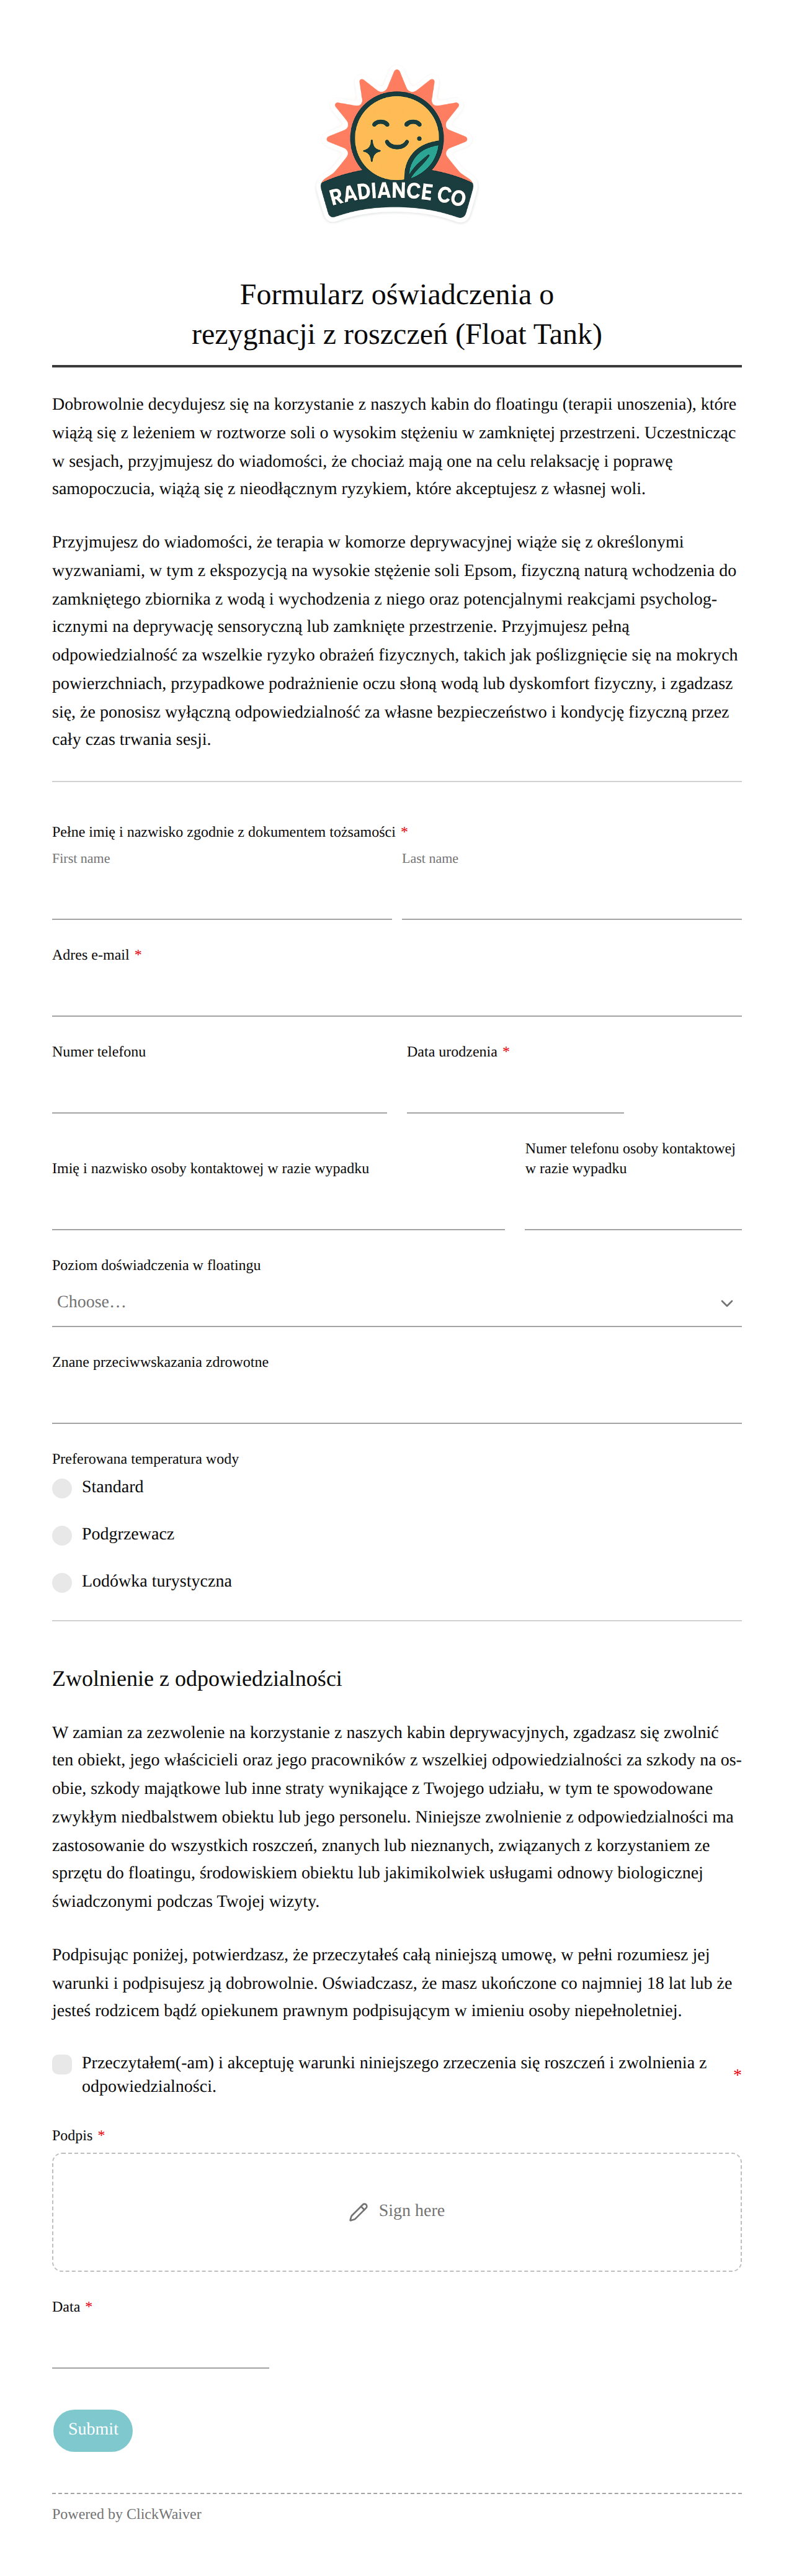Focus the Znane przeciwwskazania zdrowotne field
The width and height of the screenshot is (794, 2576).
click(396, 1400)
